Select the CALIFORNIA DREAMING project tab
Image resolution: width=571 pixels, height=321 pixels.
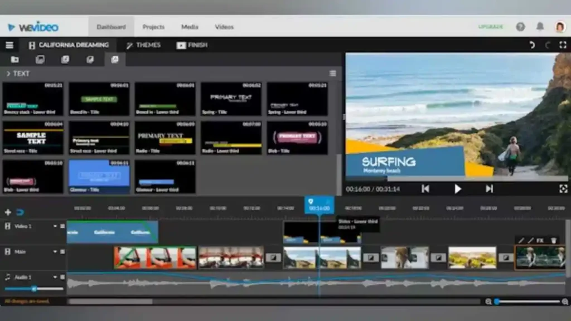(69, 45)
